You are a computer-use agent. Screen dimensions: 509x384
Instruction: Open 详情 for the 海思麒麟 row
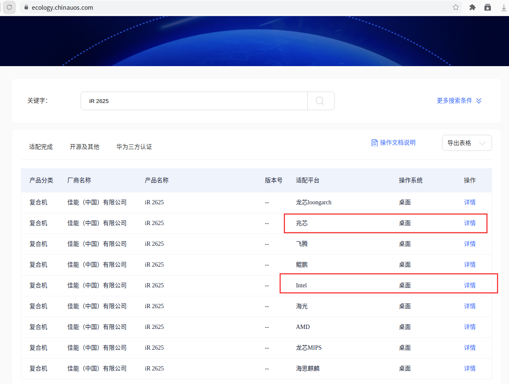pos(470,369)
